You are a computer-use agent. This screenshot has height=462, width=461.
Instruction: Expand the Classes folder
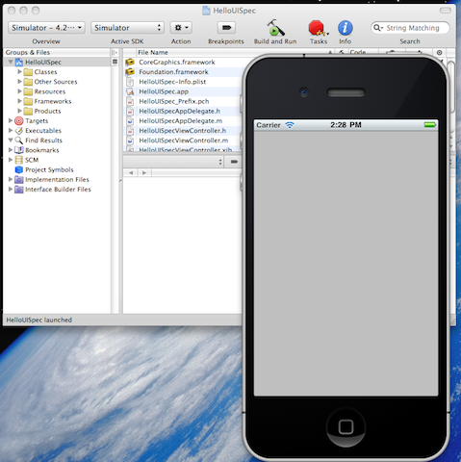pos(19,71)
